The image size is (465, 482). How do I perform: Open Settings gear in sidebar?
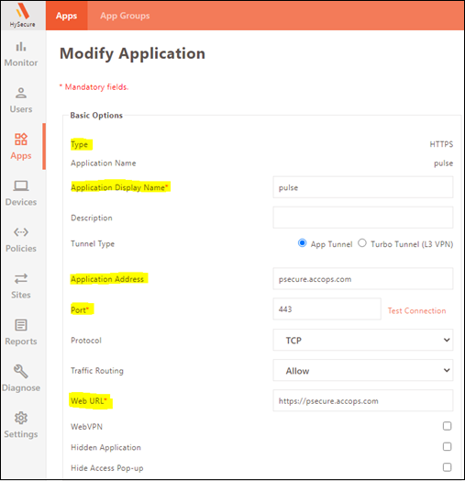coord(21,418)
